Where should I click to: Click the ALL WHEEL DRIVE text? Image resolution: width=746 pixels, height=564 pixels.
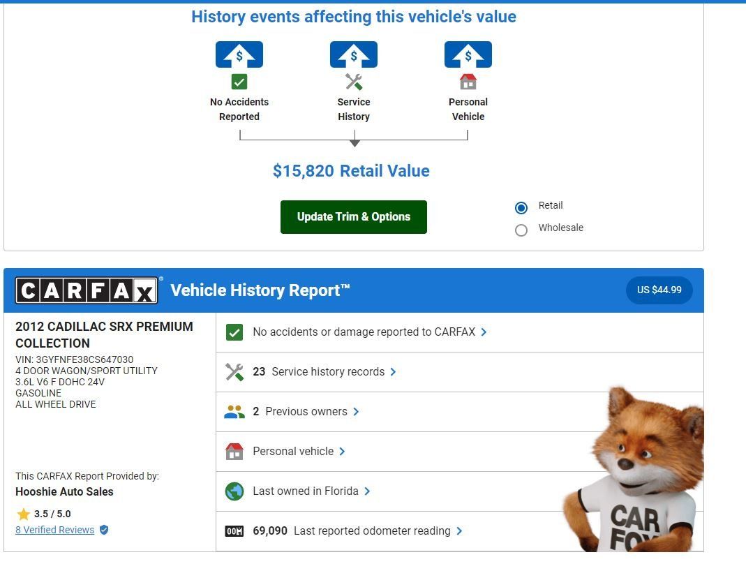pyautogui.click(x=56, y=405)
